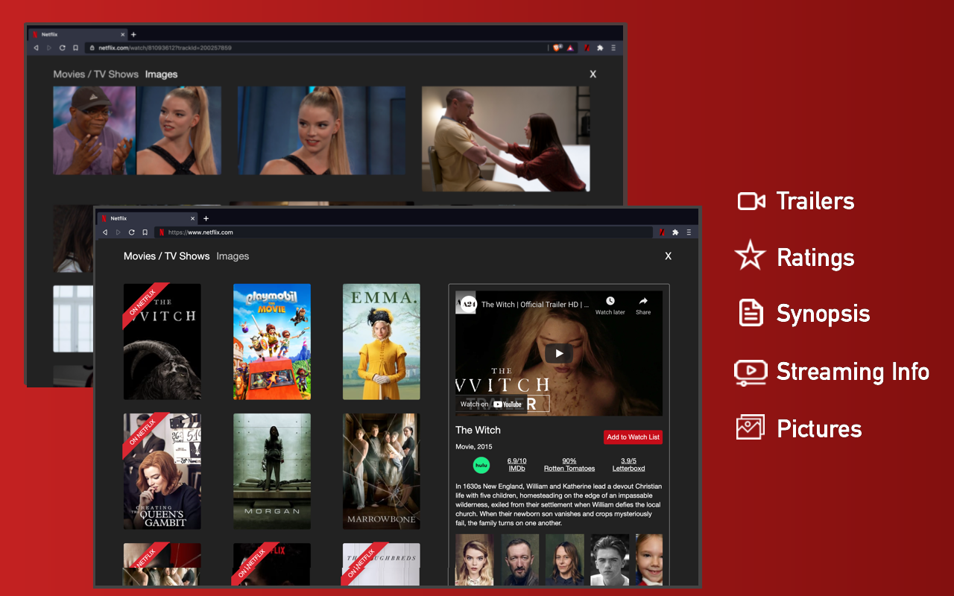The image size is (954, 596).
Task: Click the Trailers camera icon
Action: (750, 200)
